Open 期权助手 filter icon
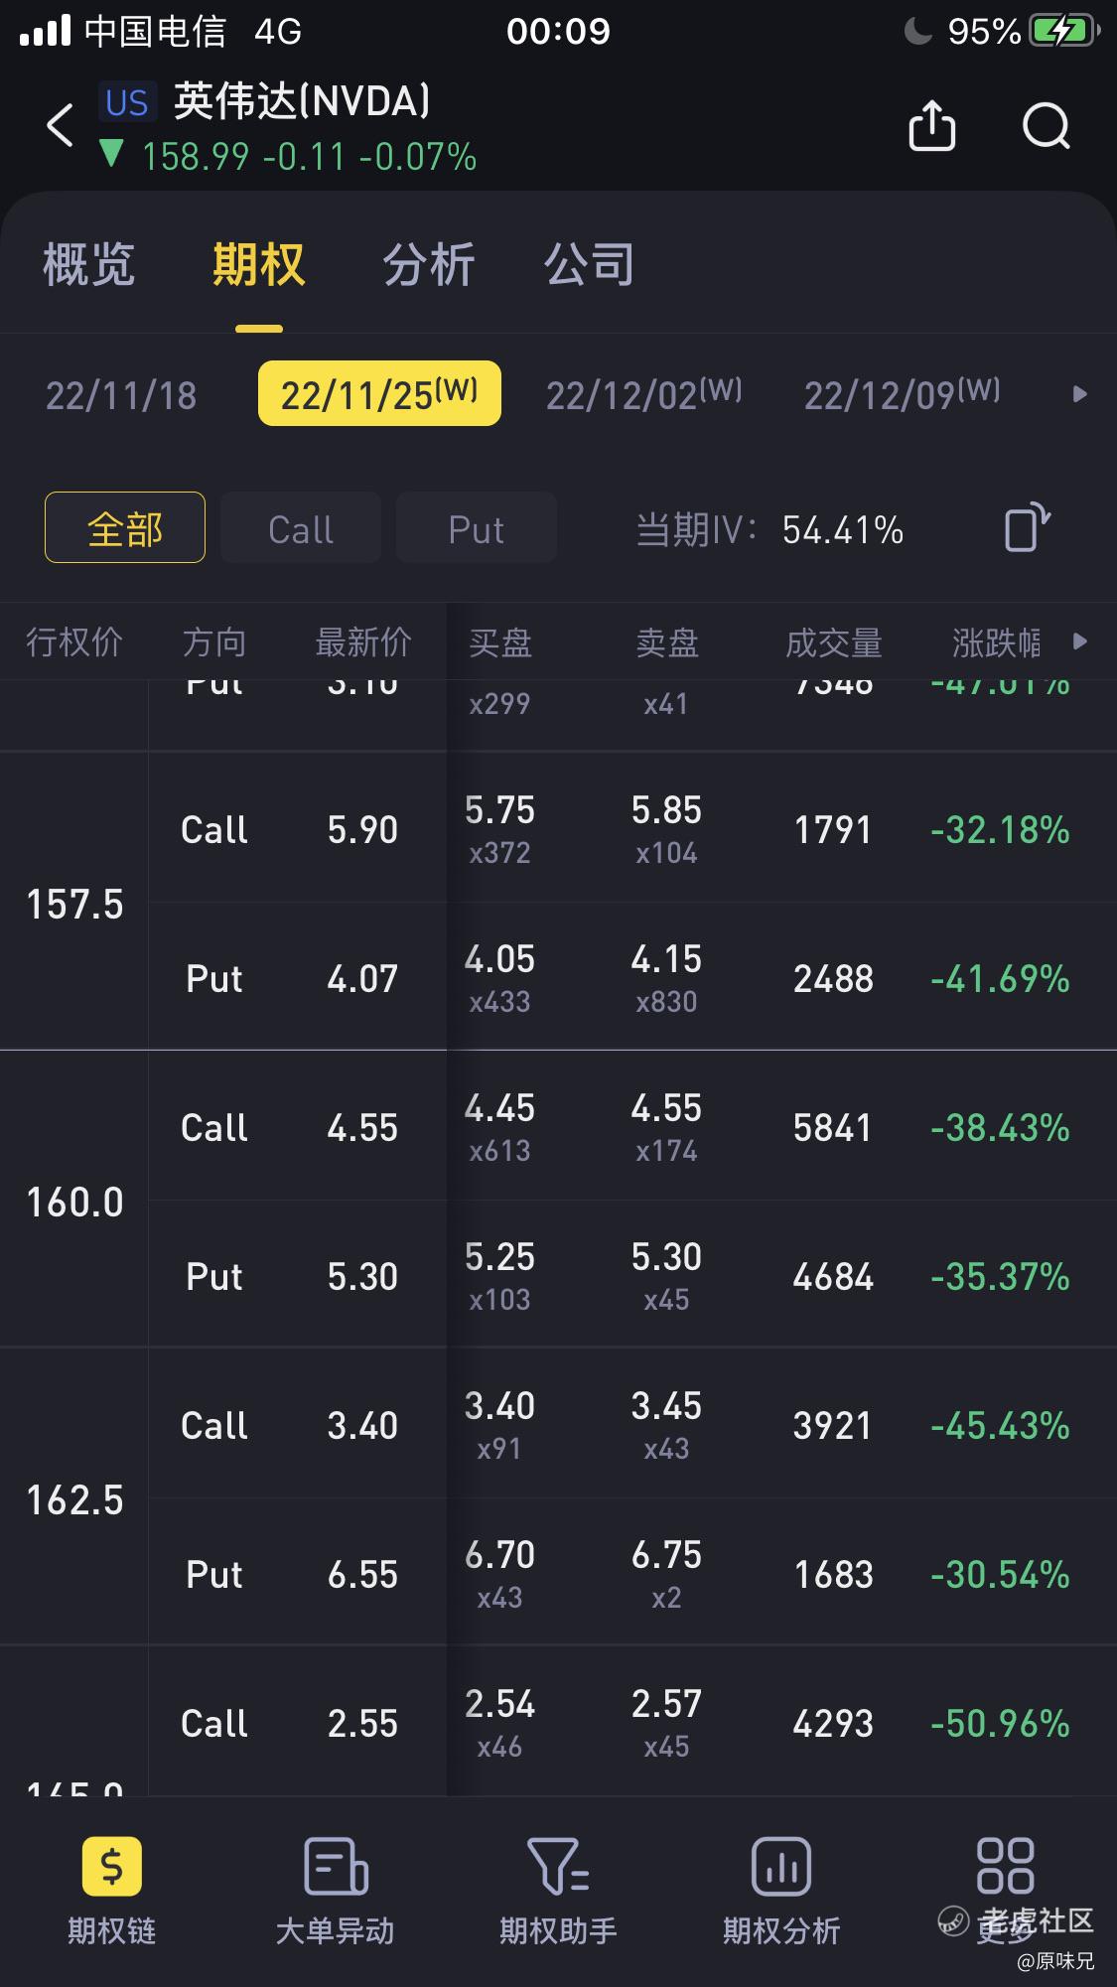Image resolution: width=1117 pixels, height=1987 pixels. [x=558, y=1867]
